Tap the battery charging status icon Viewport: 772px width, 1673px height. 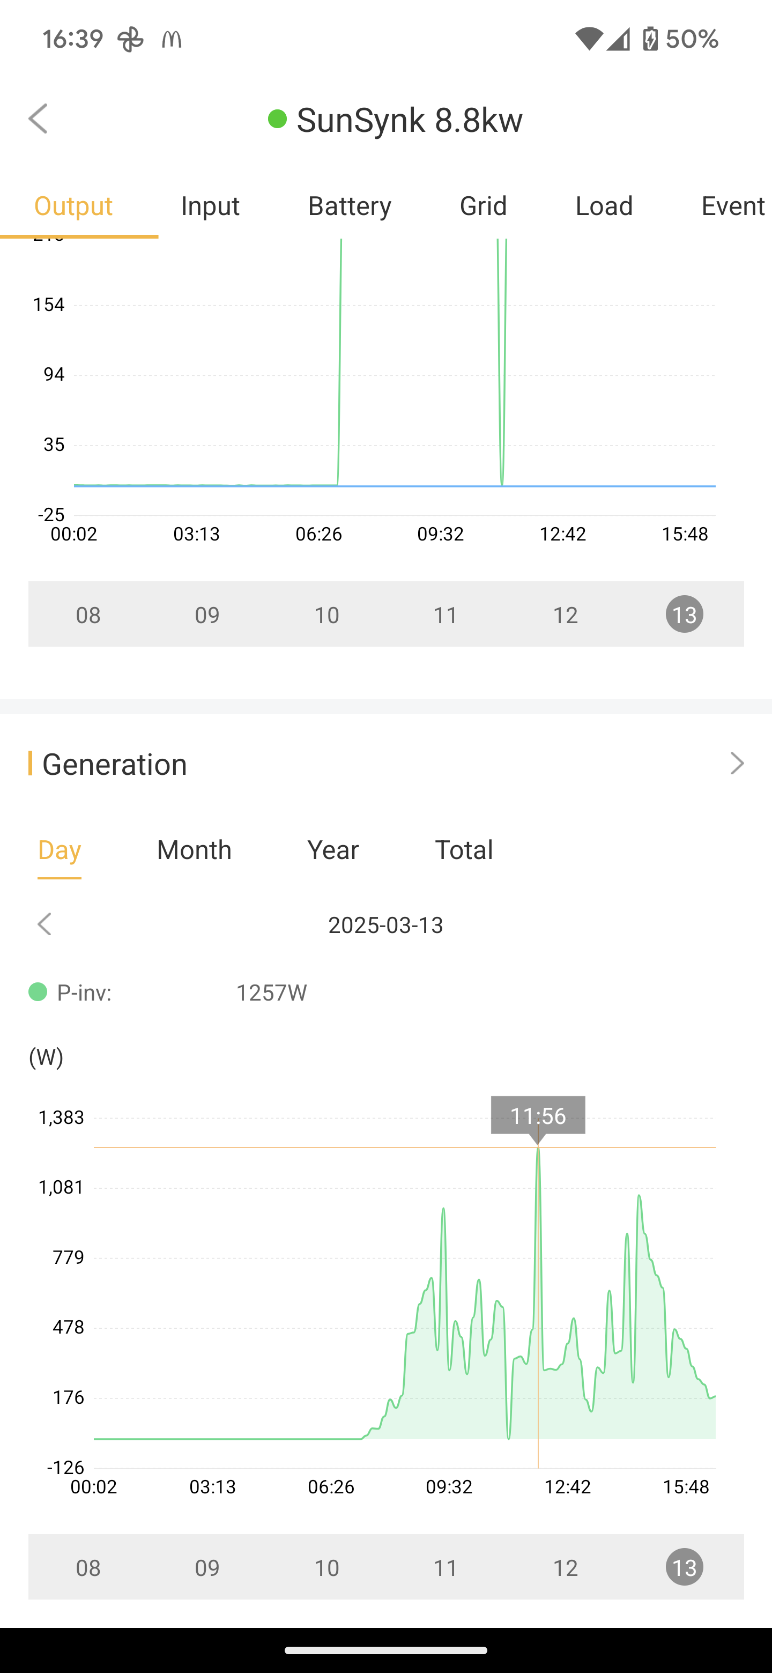coord(651,39)
